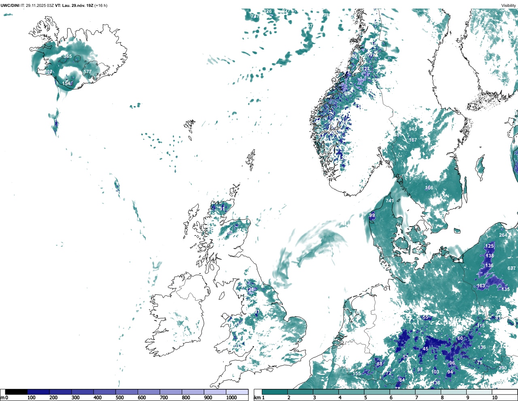Click the '637' value near the right edge
Image resolution: width=518 pixels, height=401 pixels.
tap(512, 268)
